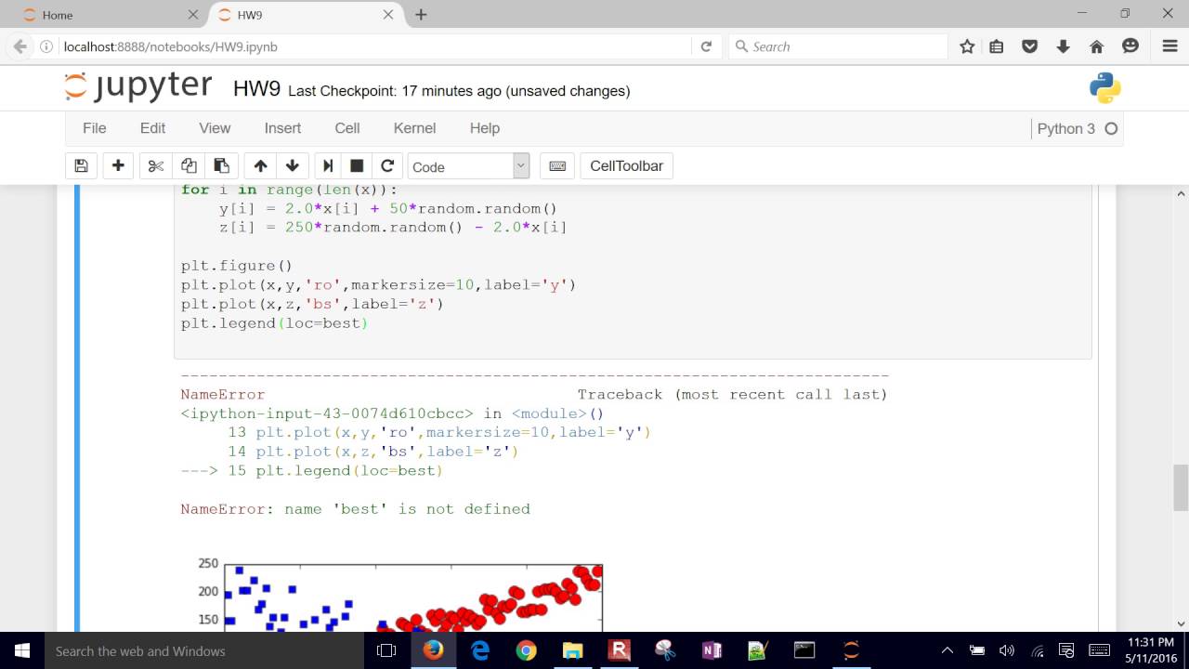
Task: Open File Explorer from the taskbar
Action: [572, 651]
